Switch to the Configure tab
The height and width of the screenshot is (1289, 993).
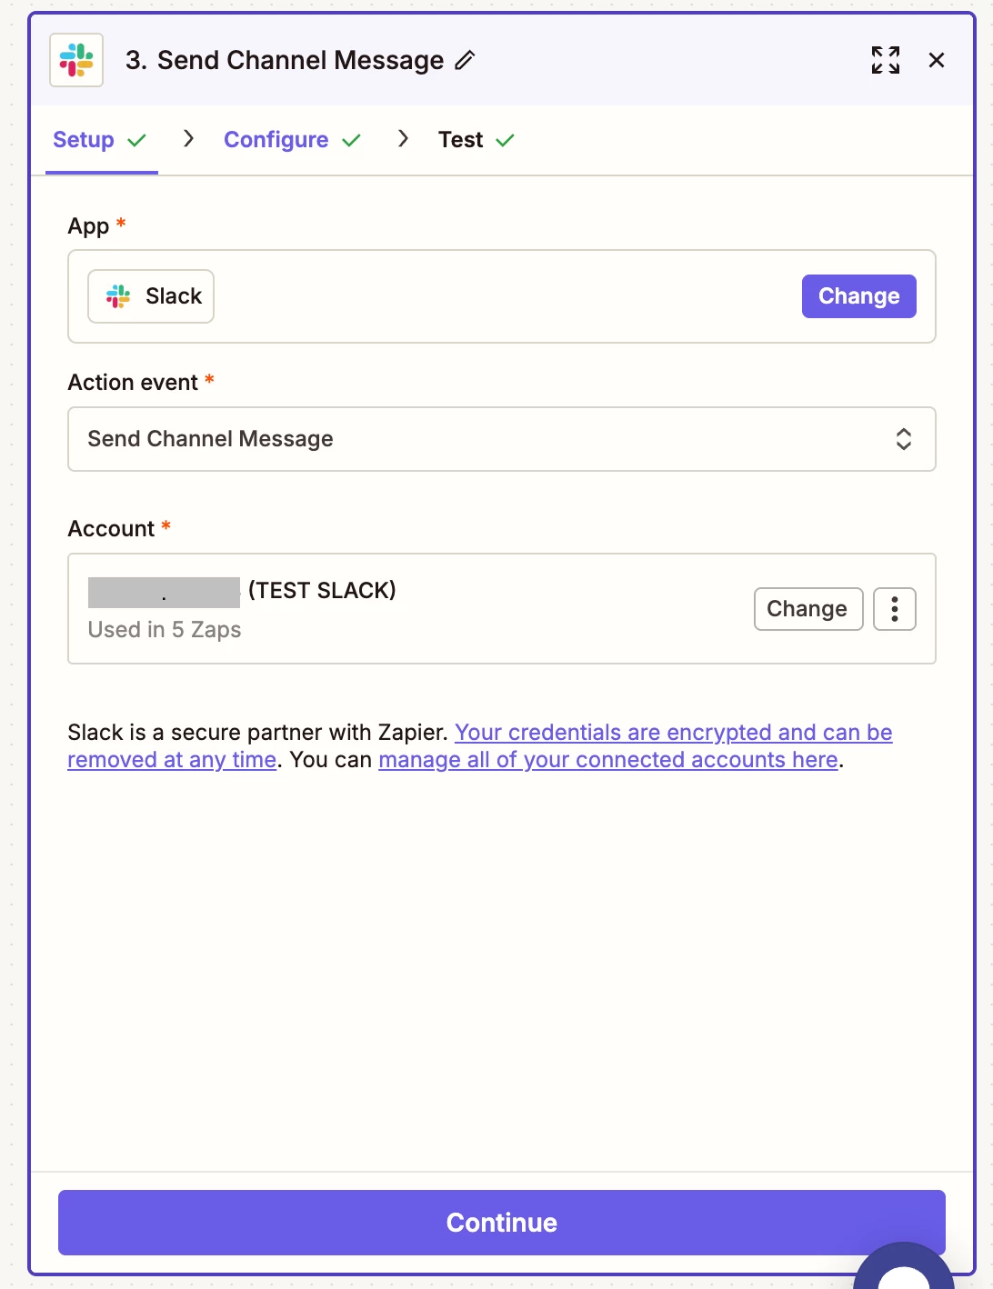point(276,140)
